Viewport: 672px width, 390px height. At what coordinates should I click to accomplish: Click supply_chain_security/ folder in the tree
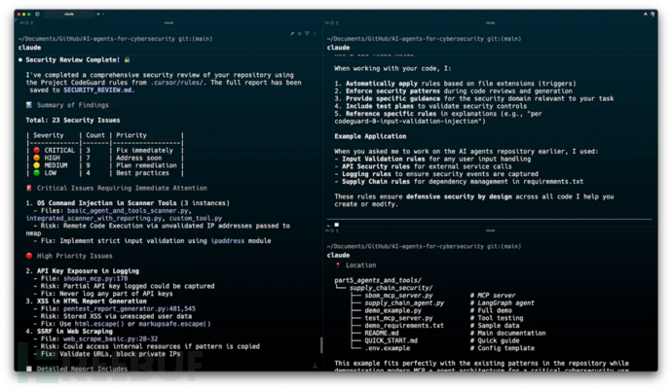pos(391,288)
